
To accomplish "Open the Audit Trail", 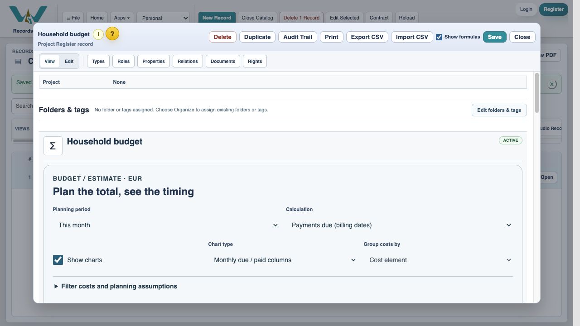I will (x=298, y=37).
